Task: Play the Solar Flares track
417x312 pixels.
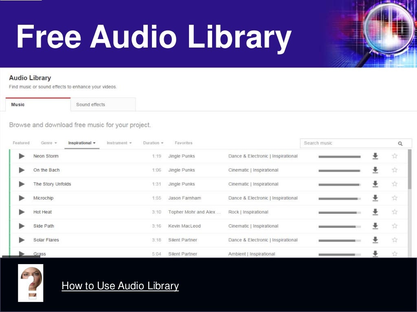Action: pyautogui.click(x=22, y=240)
